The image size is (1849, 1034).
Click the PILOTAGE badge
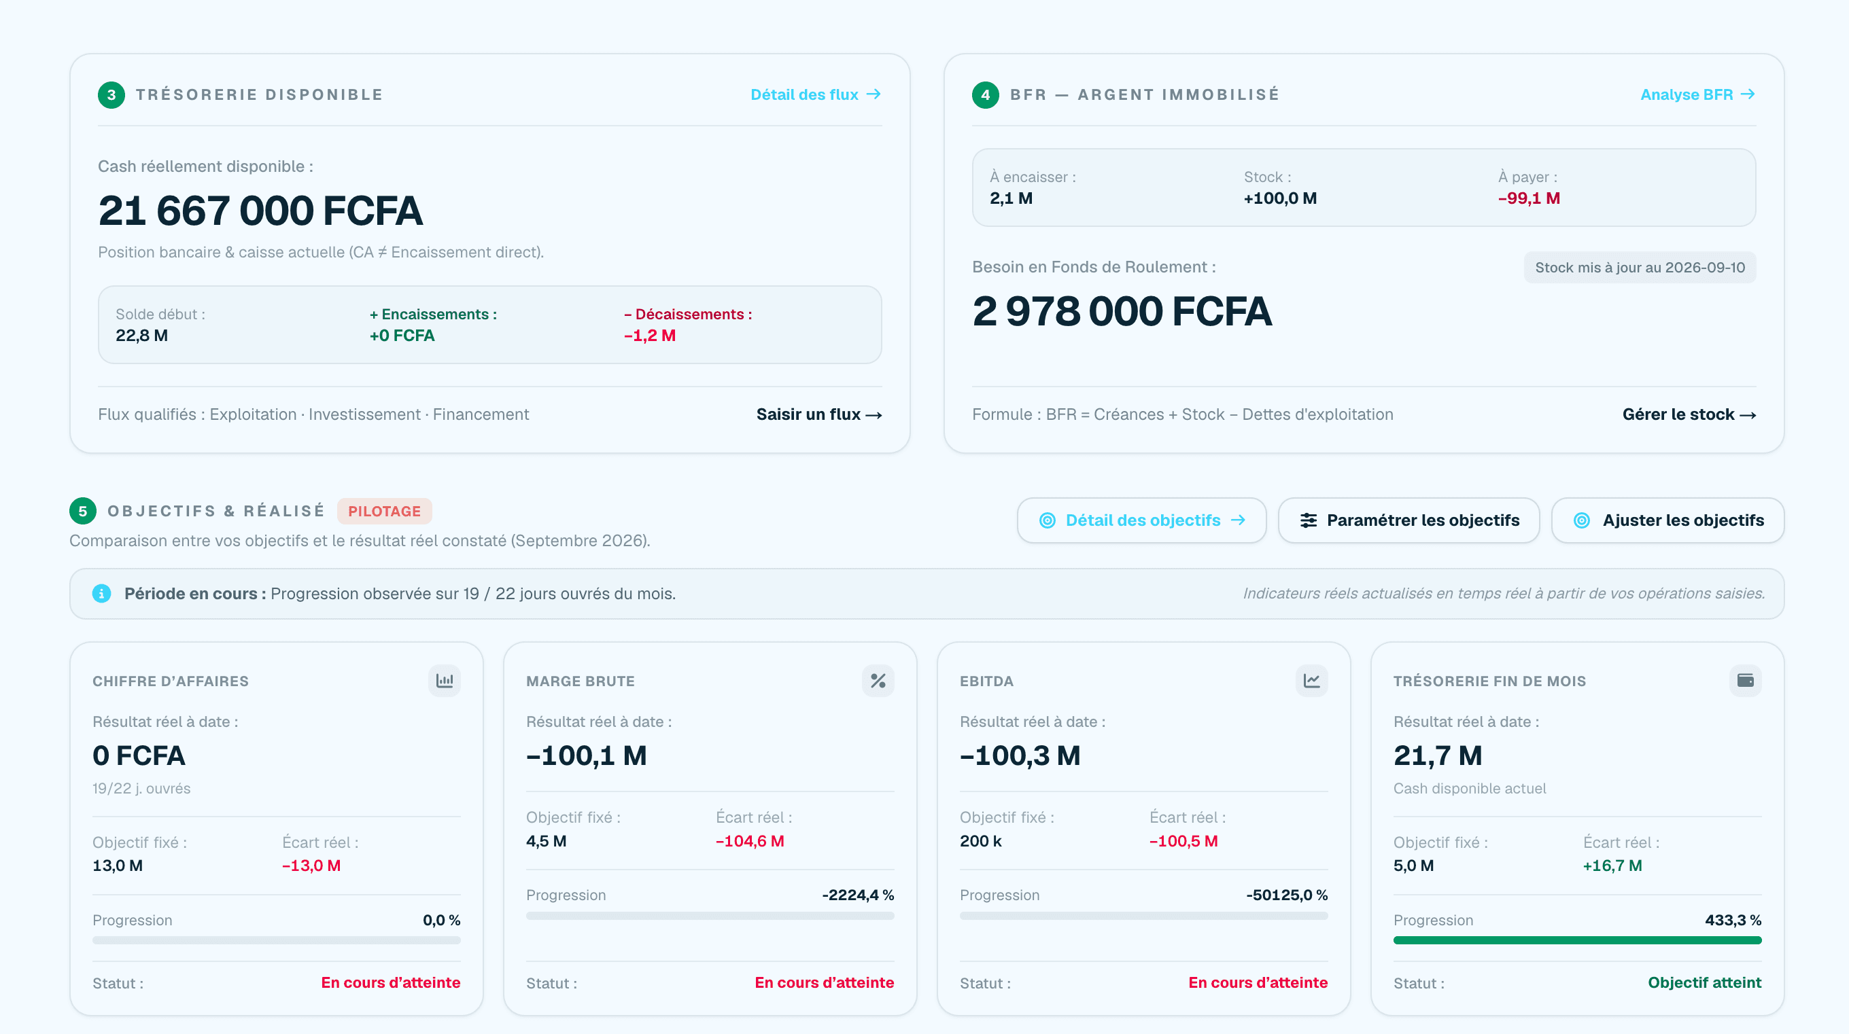tap(384, 511)
